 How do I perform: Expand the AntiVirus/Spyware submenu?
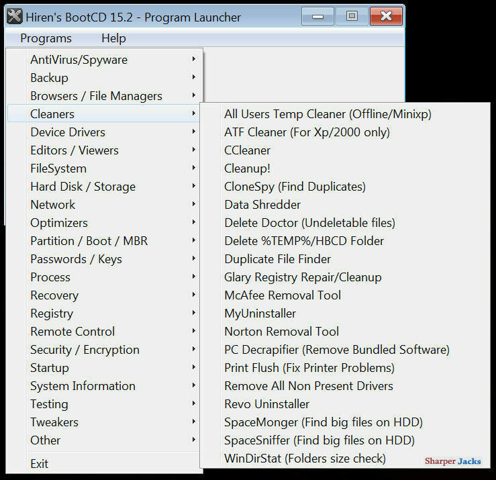103,60
